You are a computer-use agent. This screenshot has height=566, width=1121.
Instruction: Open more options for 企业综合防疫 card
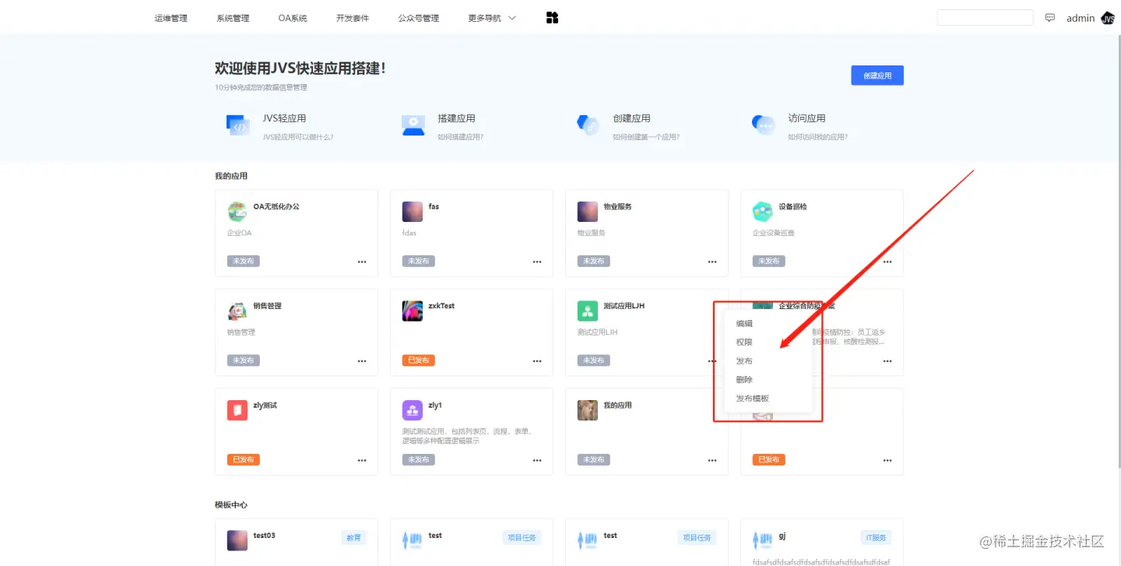(x=887, y=361)
